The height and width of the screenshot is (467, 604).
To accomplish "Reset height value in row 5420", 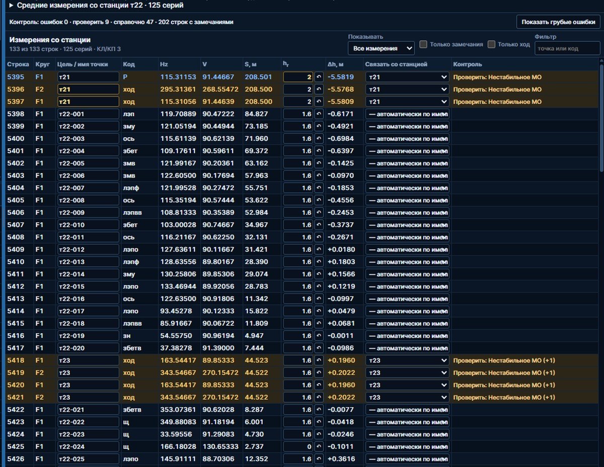I will (319, 385).
